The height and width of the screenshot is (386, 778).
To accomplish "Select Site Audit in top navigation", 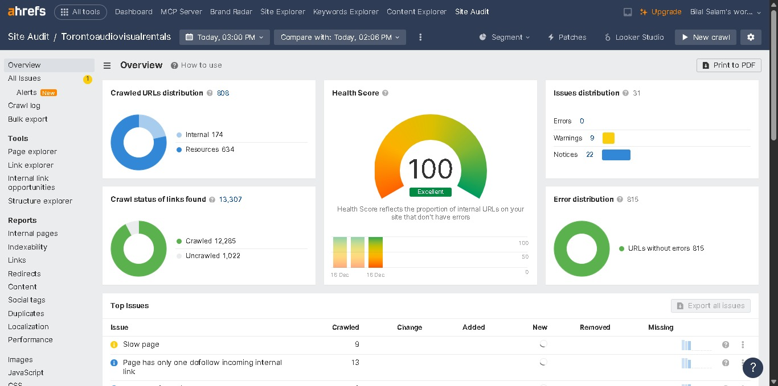I will pos(472,11).
